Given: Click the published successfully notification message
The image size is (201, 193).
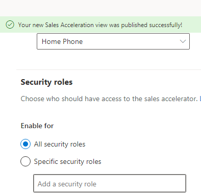Looking at the screenshot, I should [100, 25].
